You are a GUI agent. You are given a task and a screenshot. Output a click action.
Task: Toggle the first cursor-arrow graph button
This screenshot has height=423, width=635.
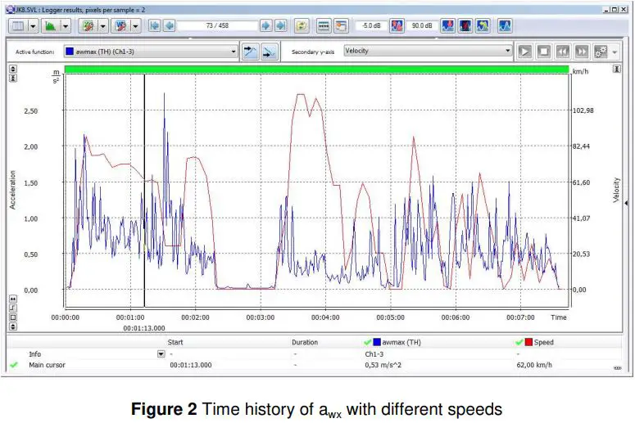click(250, 52)
